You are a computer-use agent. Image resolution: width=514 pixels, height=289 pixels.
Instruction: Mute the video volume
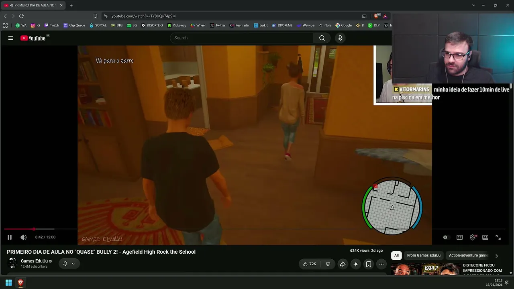(24, 237)
